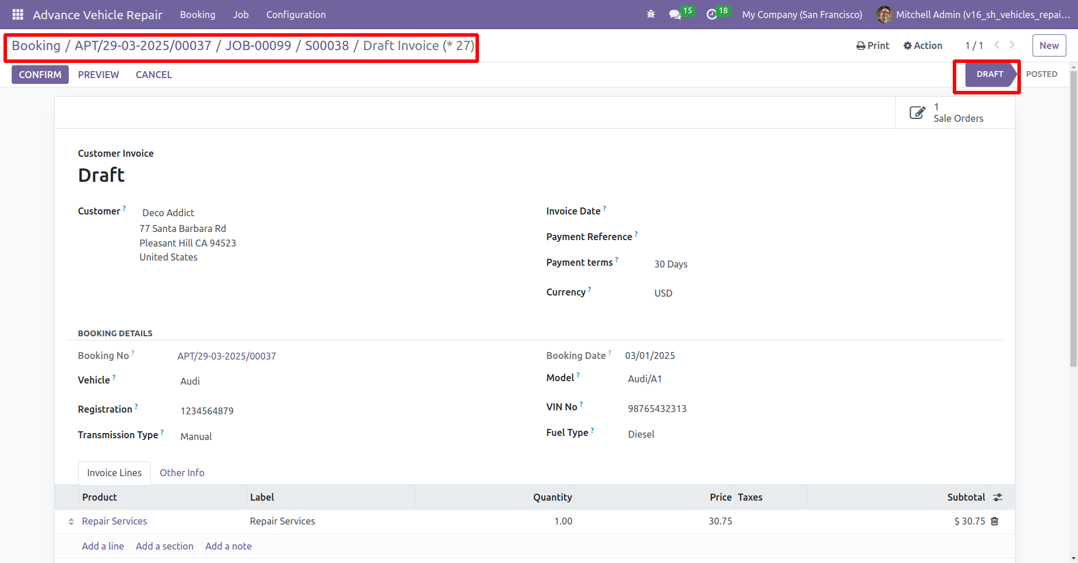Click the vertical page scrollbar
The image size is (1078, 563).
click(1073, 220)
